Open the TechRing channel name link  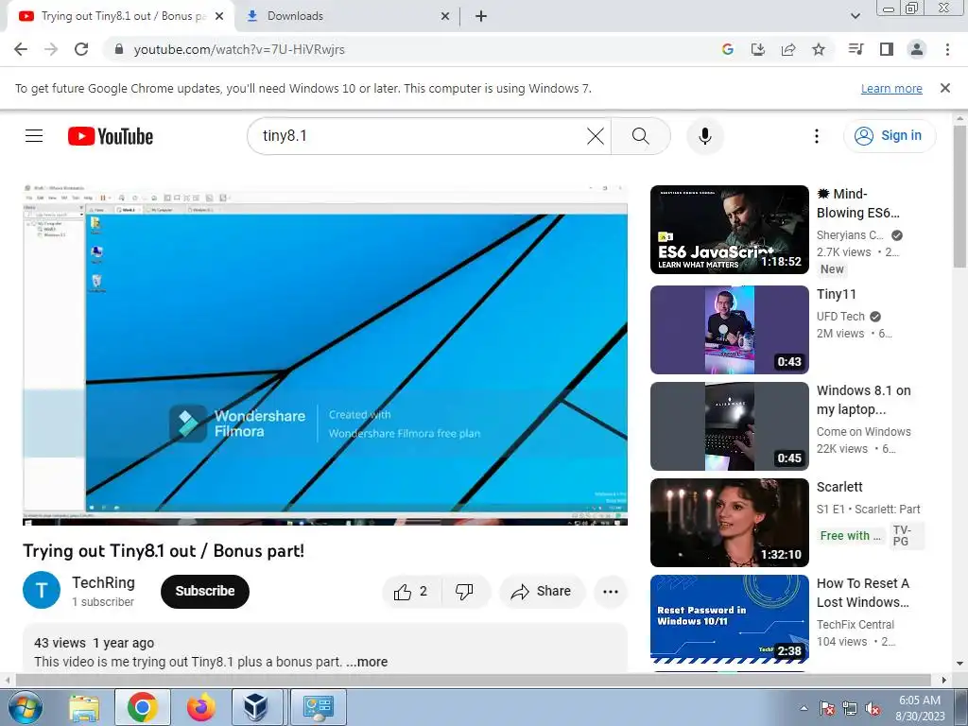103,582
